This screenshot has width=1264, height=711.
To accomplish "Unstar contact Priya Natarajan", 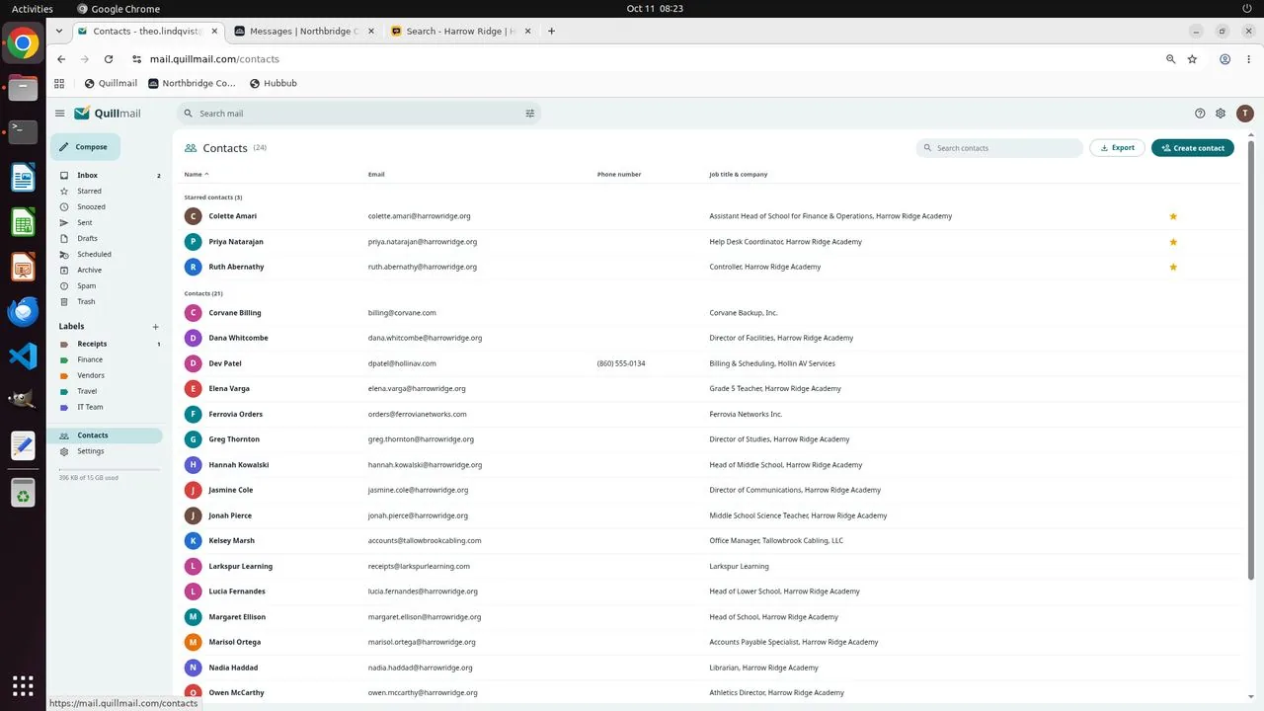I will pos(1173,242).
